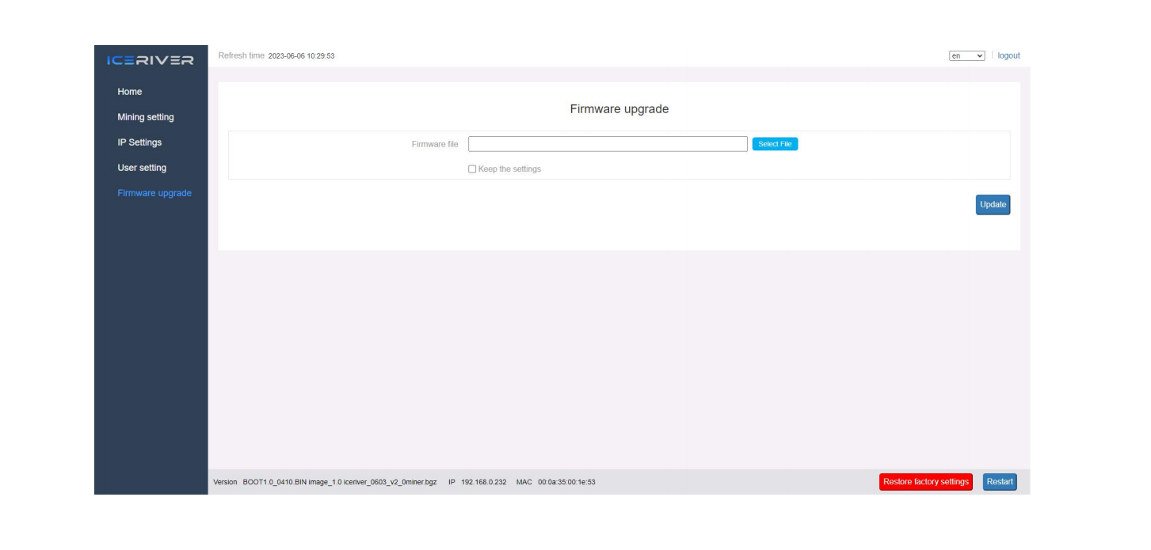Click the Firmware upgrade page heading
The image size is (1151, 550).
pyautogui.click(x=619, y=109)
